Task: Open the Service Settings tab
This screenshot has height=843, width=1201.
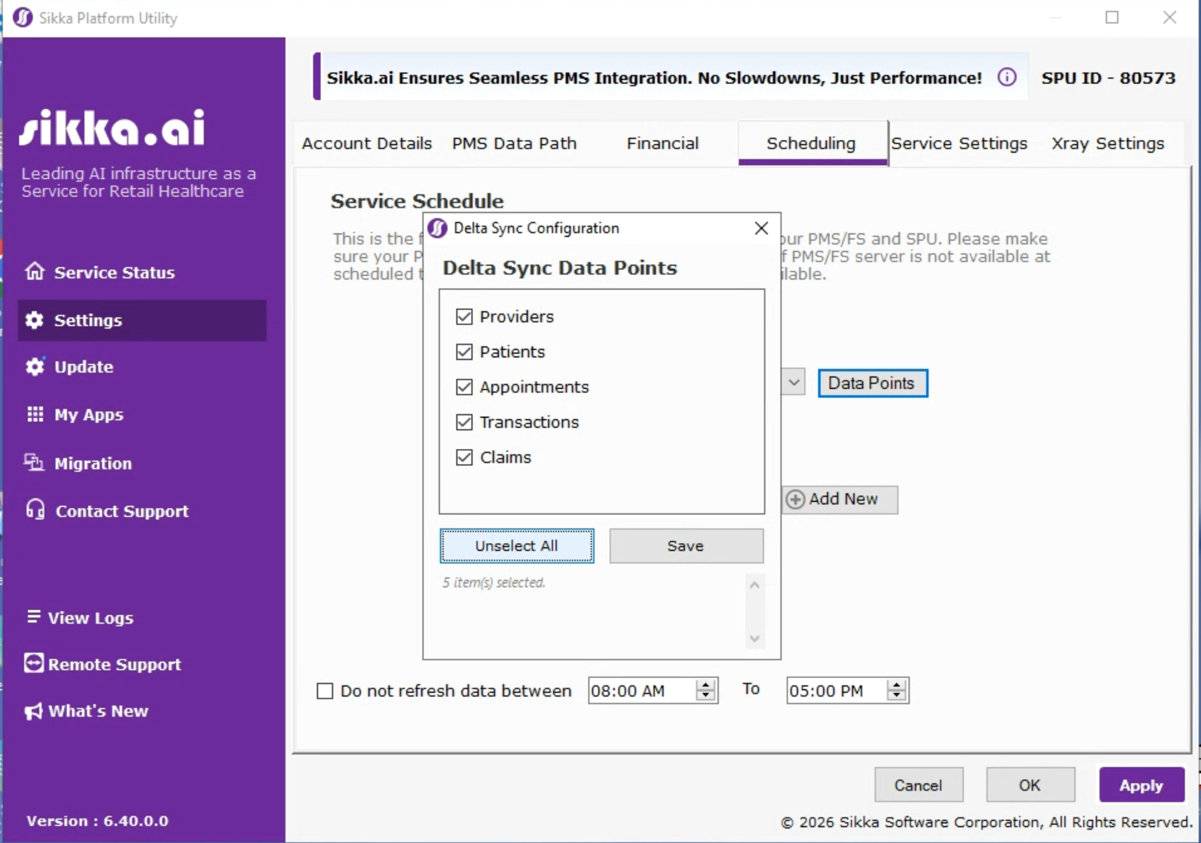Action: coord(959,143)
